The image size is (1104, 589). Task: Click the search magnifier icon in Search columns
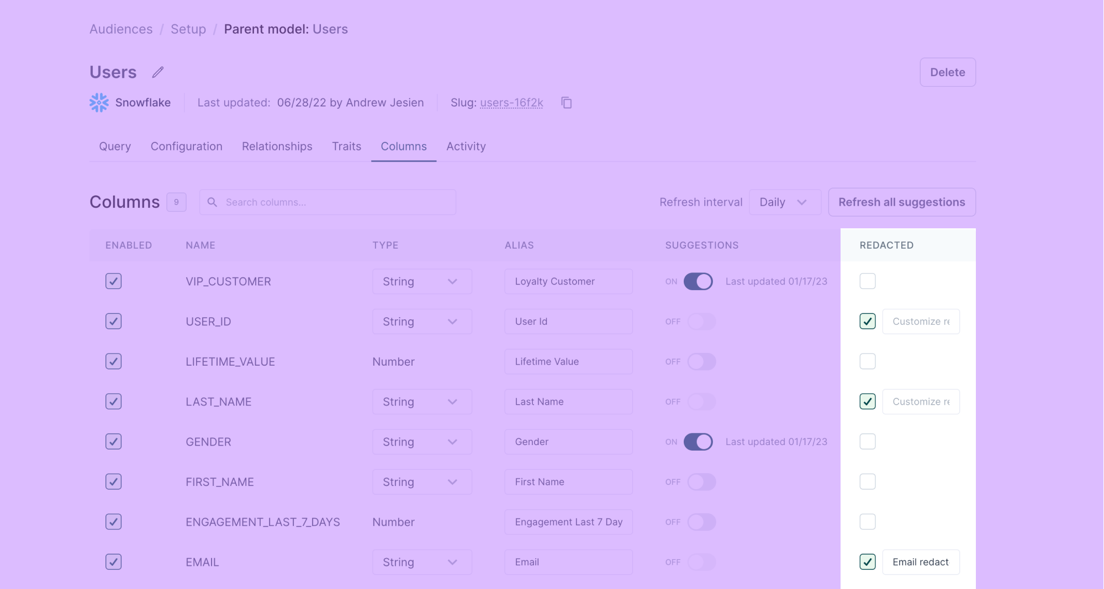tap(212, 202)
